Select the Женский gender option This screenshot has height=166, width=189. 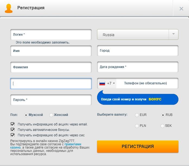point(51,115)
